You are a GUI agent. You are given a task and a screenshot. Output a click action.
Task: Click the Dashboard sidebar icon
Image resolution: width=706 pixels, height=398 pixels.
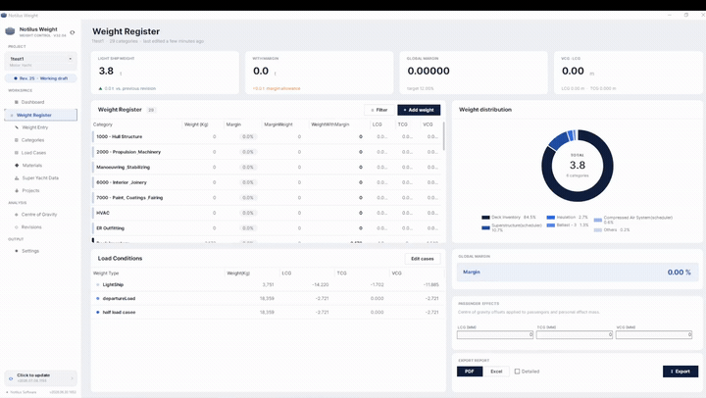(x=17, y=102)
